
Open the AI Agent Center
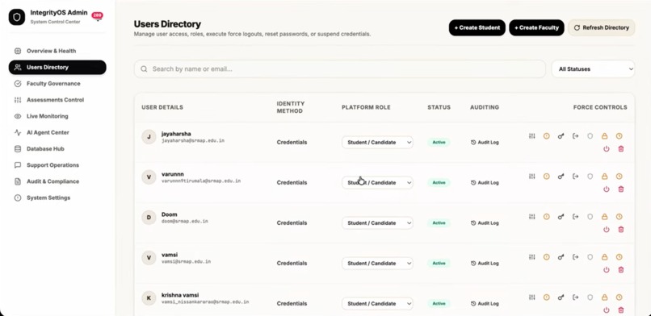pos(57,132)
